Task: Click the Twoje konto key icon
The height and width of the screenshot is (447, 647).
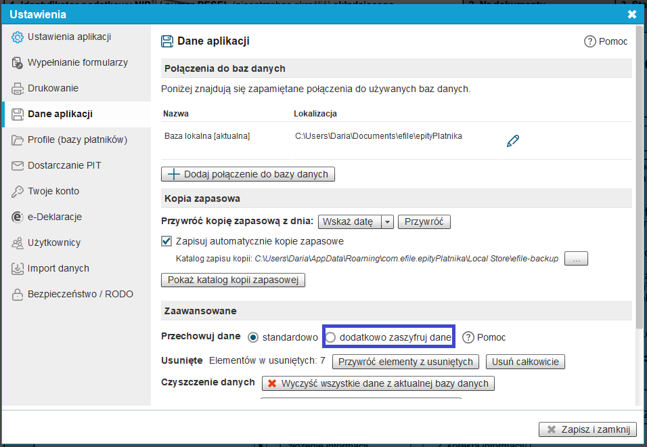Action: (x=18, y=192)
